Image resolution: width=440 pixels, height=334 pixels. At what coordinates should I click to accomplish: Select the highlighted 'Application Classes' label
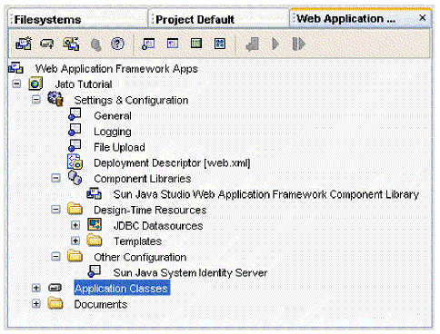[x=122, y=288]
